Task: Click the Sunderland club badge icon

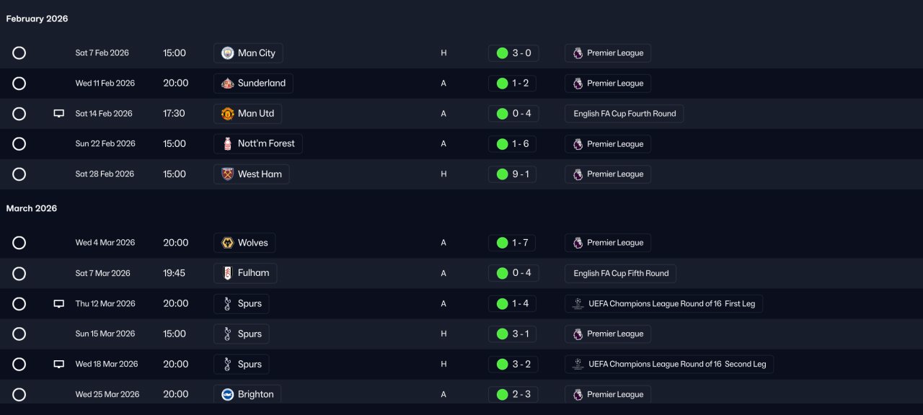Action: [227, 84]
